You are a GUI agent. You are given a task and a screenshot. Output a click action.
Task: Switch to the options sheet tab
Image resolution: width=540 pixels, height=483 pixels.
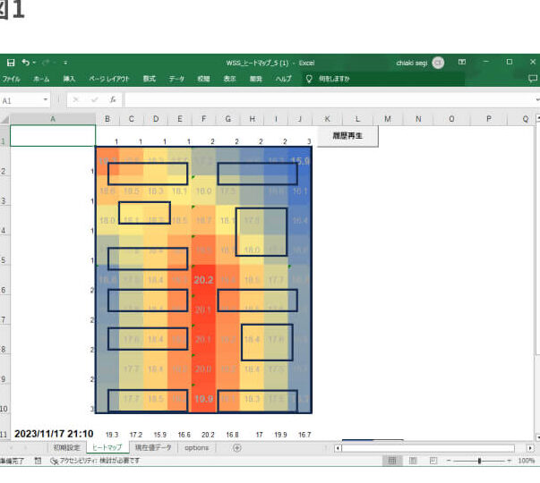coord(197,447)
